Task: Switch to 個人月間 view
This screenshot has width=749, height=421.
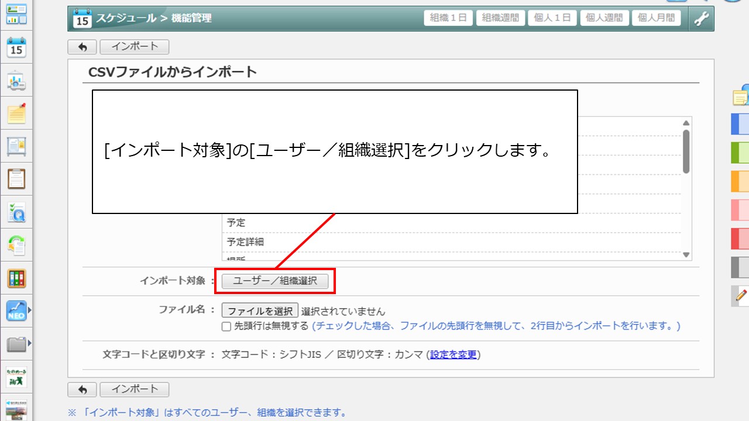Action: coord(656,18)
